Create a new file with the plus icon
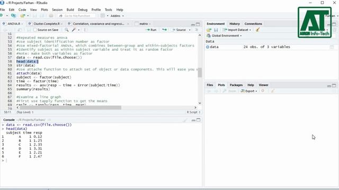Viewport: 339px width, 190px height. tap(1, 16)
